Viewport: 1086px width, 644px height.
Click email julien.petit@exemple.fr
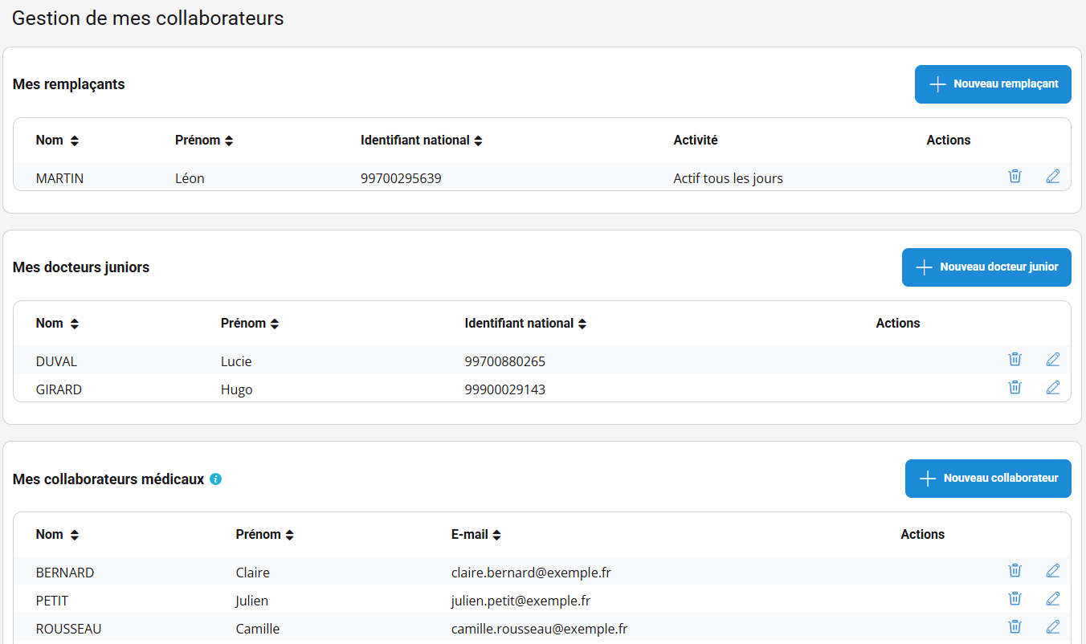(521, 601)
